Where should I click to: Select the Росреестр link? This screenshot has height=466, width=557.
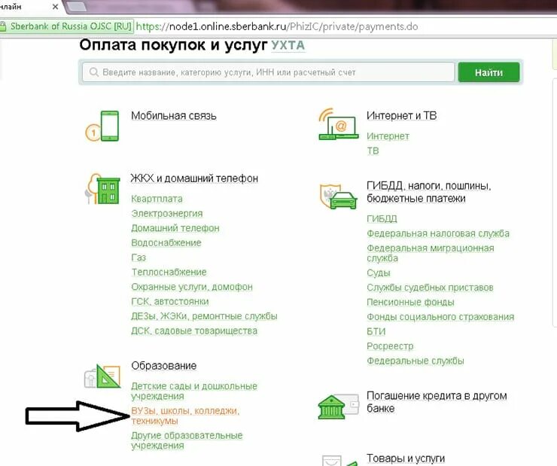coord(390,346)
